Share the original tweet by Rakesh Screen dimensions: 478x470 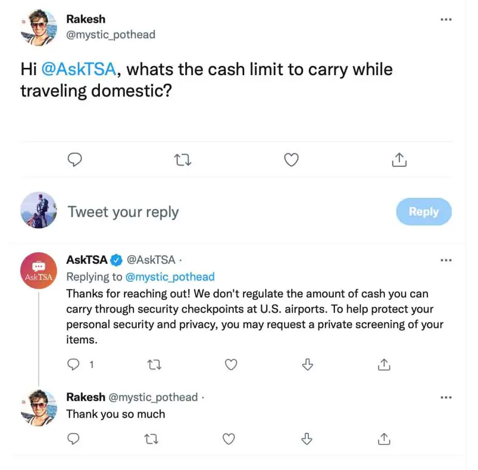(x=399, y=161)
